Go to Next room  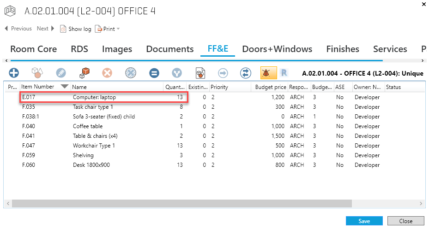coord(46,29)
